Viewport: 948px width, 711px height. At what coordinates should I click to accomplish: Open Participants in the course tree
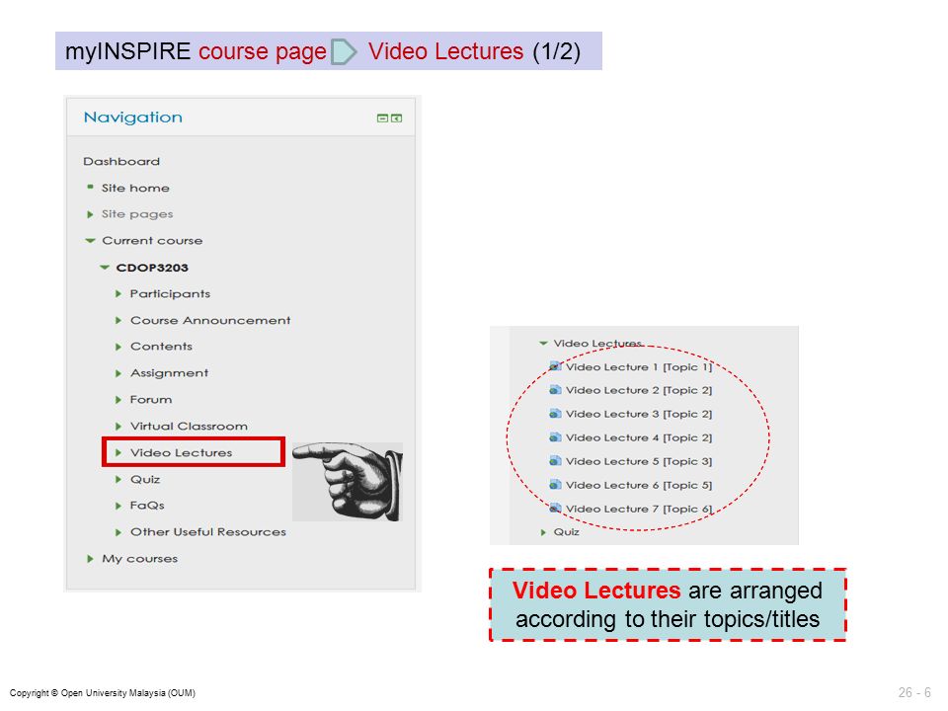171,294
